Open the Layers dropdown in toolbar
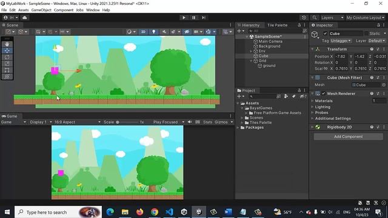Viewport: 388px width, 218px height. (x=332, y=18)
